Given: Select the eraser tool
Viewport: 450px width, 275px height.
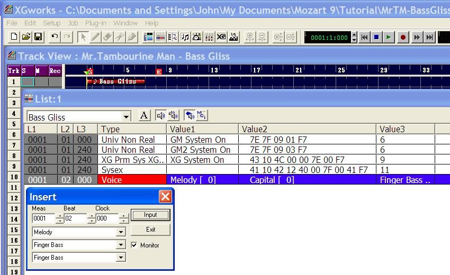Looking at the screenshot, I should [x=107, y=37].
